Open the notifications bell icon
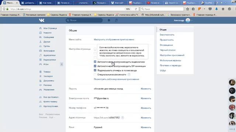236x132 pixels. tap(109, 20)
